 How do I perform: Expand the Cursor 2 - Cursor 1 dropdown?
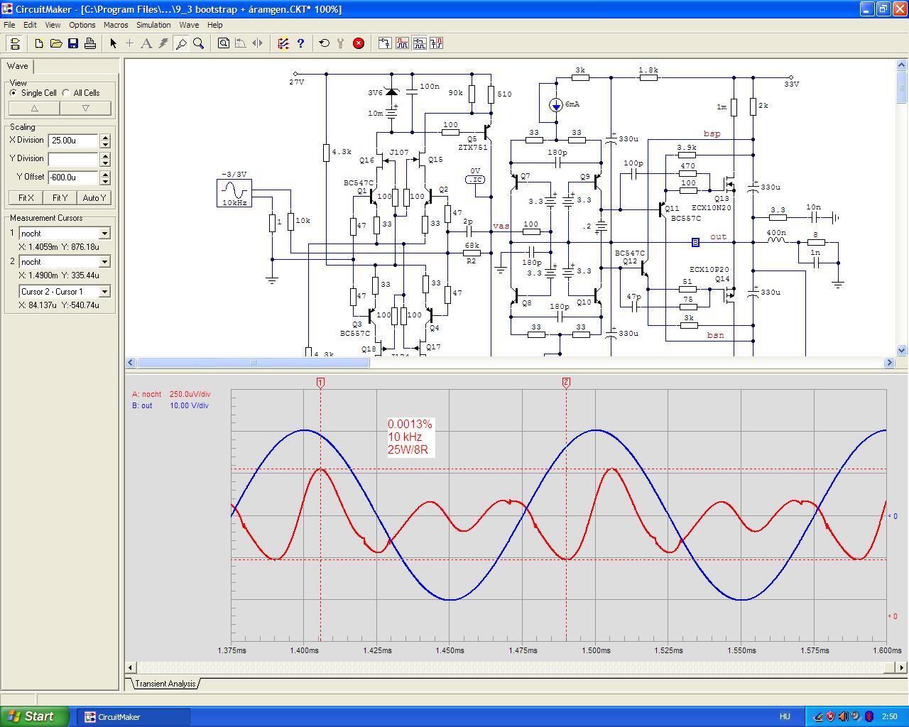(x=104, y=292)
